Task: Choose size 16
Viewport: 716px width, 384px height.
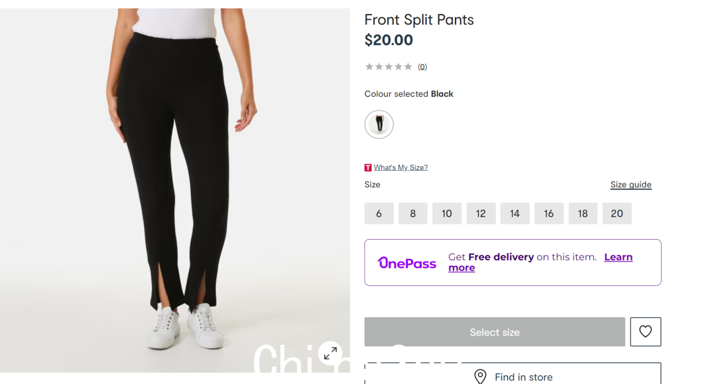Action: coord(549,213)
